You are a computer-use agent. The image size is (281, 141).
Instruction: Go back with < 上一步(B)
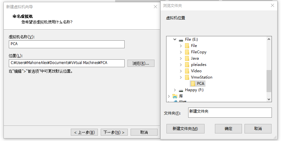[x=84, y=132]
